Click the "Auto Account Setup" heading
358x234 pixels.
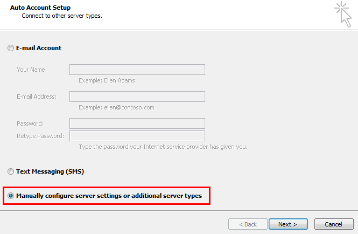coord(40,8)
